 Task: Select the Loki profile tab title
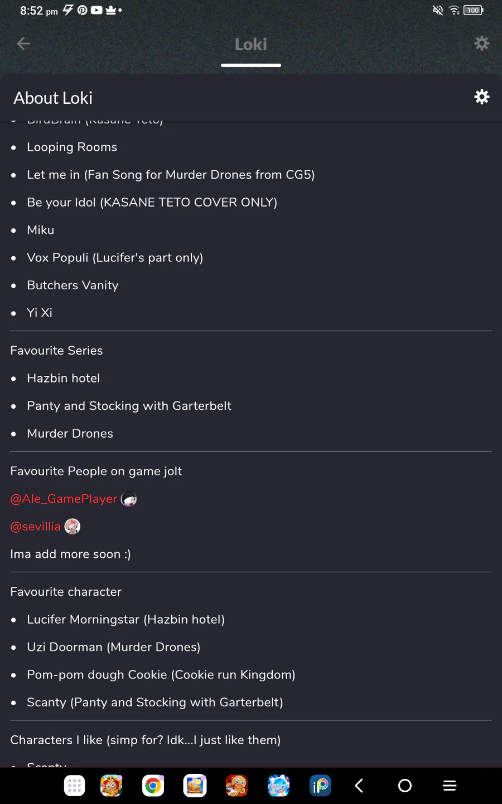click(251, 45)
